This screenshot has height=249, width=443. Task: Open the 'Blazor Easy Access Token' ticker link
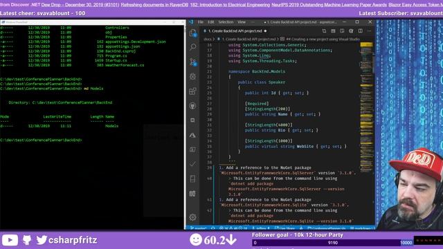click(415, 5)
